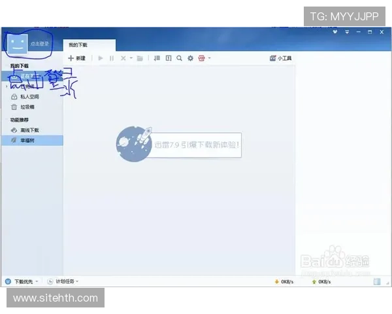This screenshot has height=314, width=392.
Task: Switch to the 我的下载 tab
Action: point(90,45)
